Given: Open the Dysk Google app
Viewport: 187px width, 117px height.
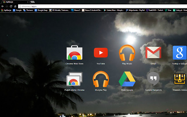Looking at the screenshot, I should tap(127, 79).
